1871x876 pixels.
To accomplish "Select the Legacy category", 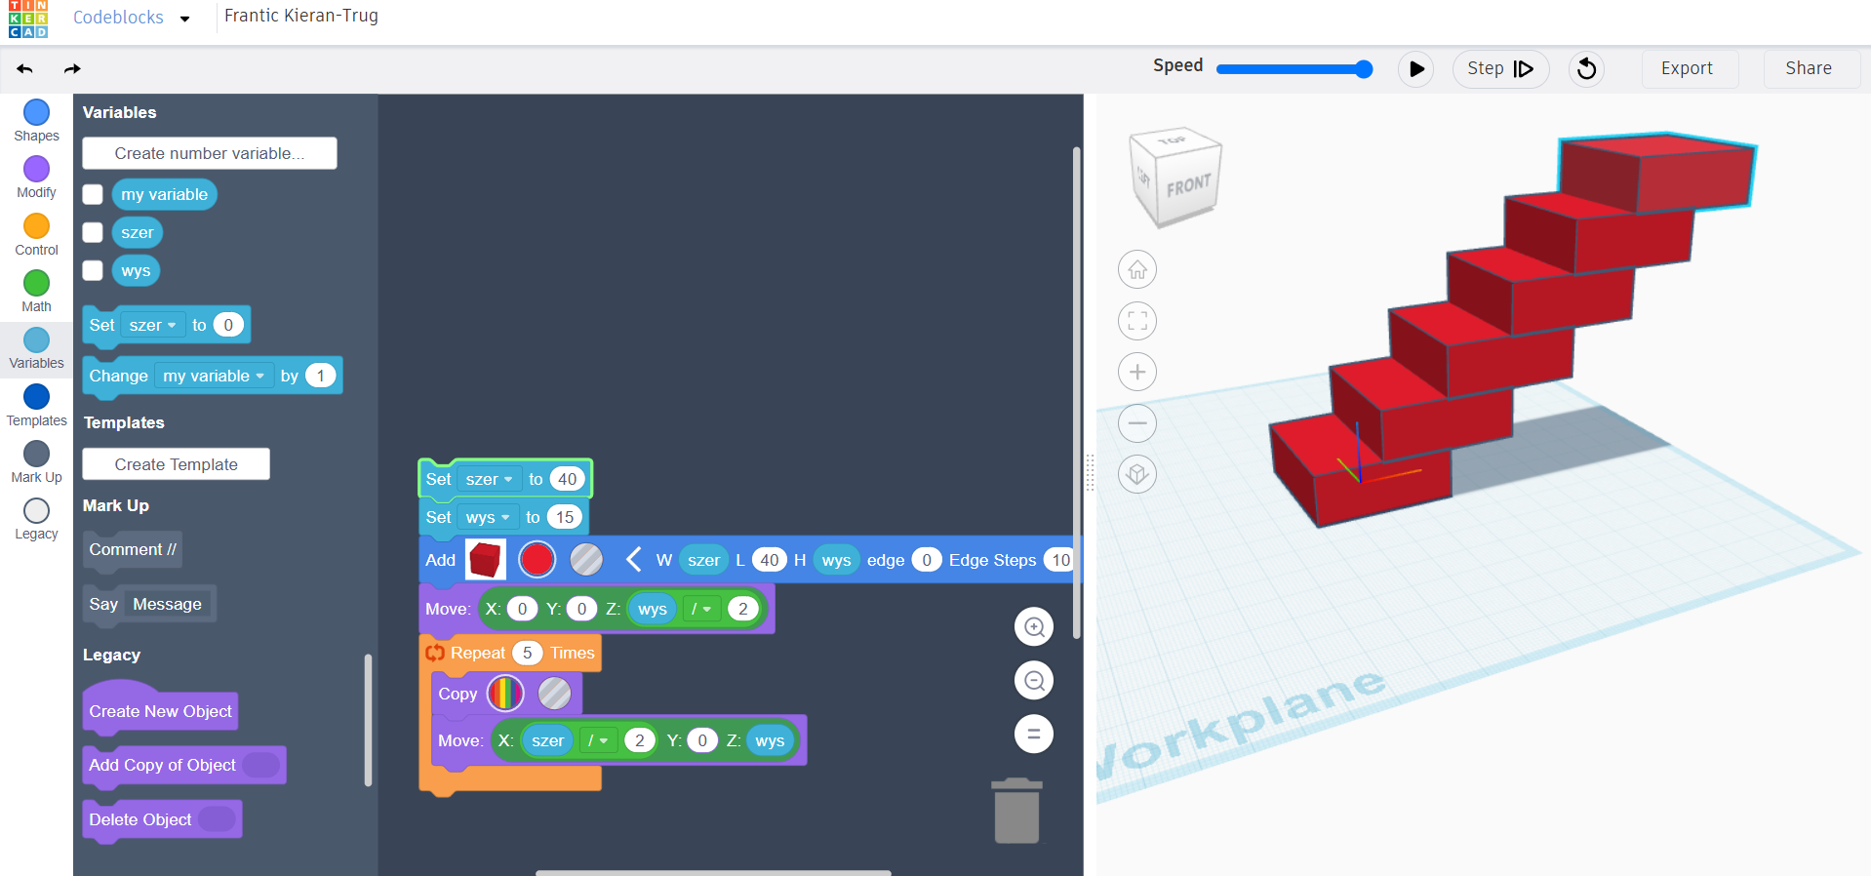I will [x=36, y=519].
